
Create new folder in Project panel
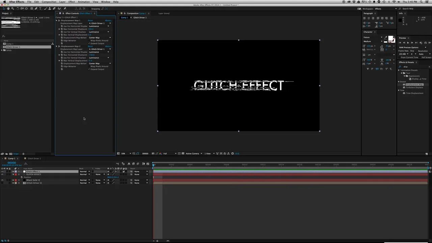click(x=6, y=154)
